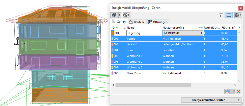Select the Wohnung 3 row

174,67
